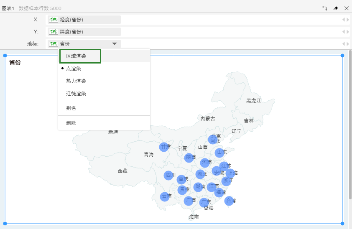Viewport: 352px width, 229px height.
Task: Click the 宁夏 label on map
Action: click(182, 148)
